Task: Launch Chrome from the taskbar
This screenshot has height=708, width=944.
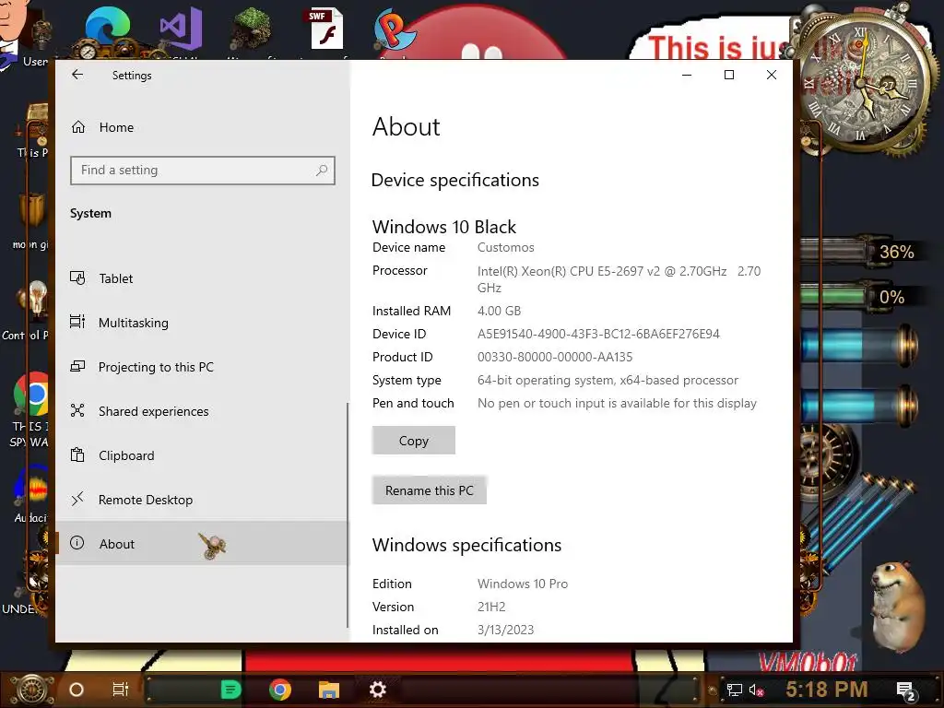Action: pyautogui.click(x=280, y=690)
